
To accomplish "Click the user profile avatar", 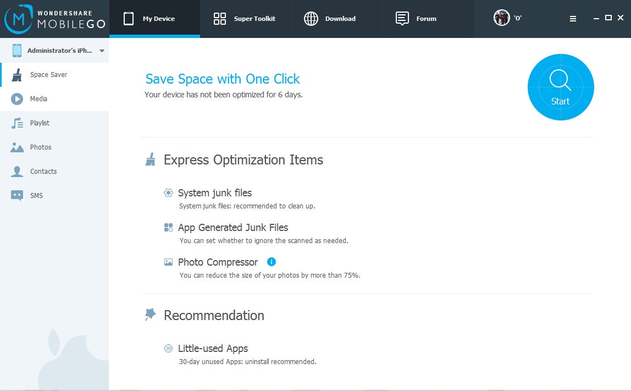I will click(501, 18).
